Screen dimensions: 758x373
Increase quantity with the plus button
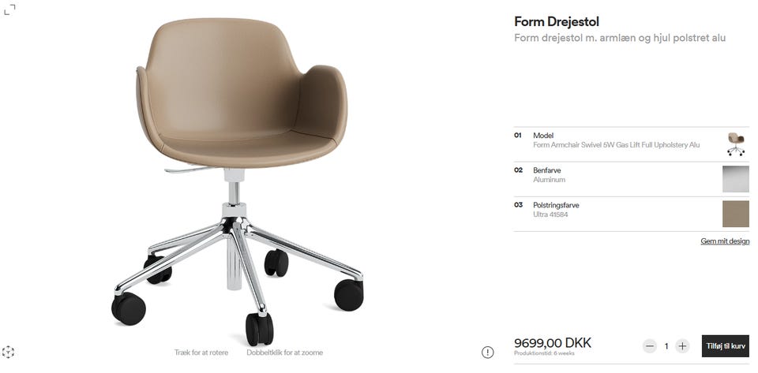[682, 346]
